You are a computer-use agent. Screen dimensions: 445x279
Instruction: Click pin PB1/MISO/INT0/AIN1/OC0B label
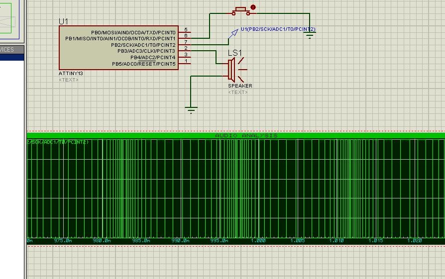tap(120, 39)
